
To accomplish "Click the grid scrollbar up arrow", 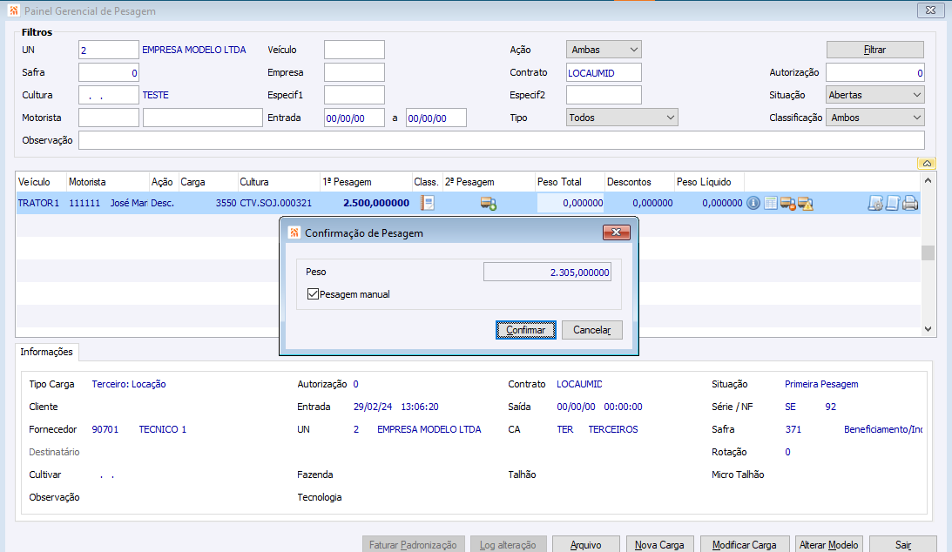I will [x=928, y=181].
